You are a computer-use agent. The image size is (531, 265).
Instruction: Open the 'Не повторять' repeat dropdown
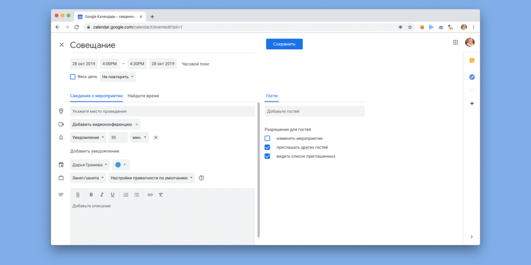click(x=118, y=77)
